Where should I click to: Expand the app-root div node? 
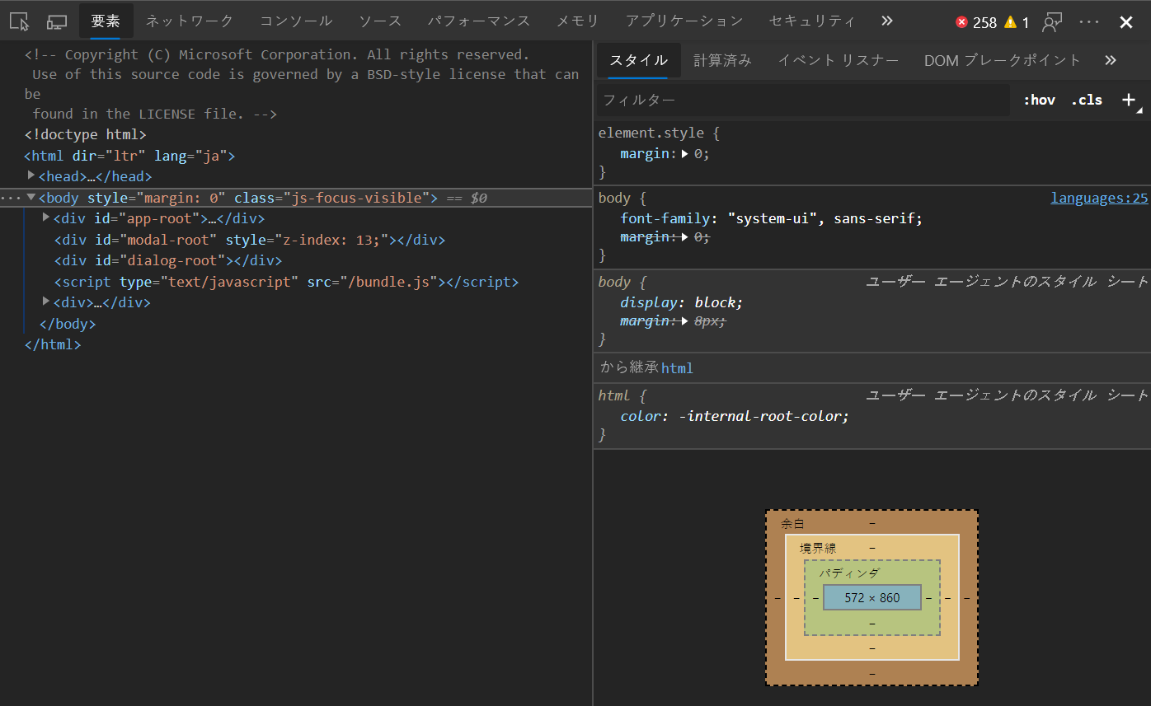coord(46,217)
